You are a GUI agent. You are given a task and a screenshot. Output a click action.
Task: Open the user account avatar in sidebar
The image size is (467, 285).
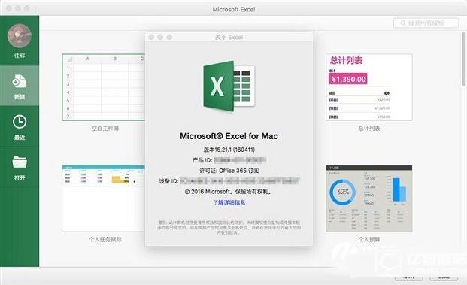coord(20,36)
